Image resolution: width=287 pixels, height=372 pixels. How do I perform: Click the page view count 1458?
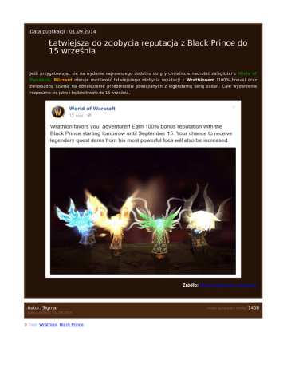pyautogui.click(x=254, y=307)
